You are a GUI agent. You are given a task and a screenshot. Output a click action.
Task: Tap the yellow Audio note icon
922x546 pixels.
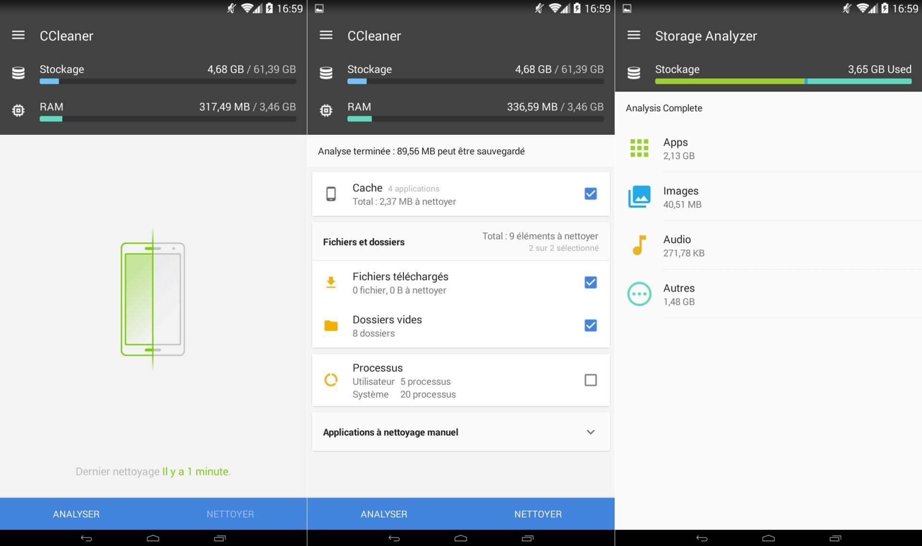pos(639,245)
